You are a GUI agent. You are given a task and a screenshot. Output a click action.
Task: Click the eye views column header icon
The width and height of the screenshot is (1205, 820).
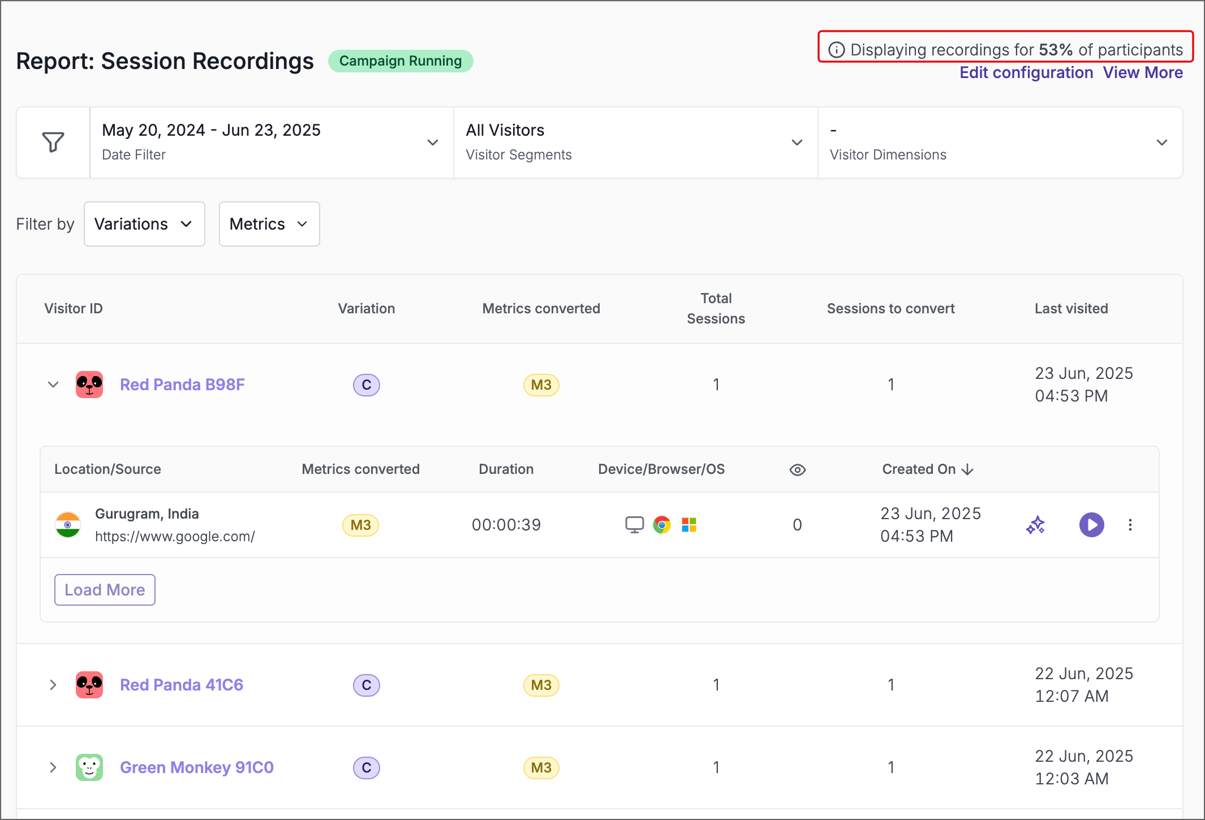tap(797, 469)
